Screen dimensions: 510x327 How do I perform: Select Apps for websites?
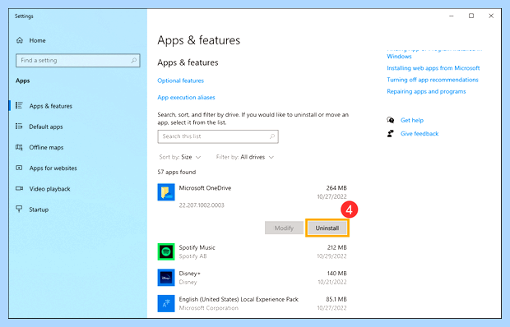coord(53,168)
